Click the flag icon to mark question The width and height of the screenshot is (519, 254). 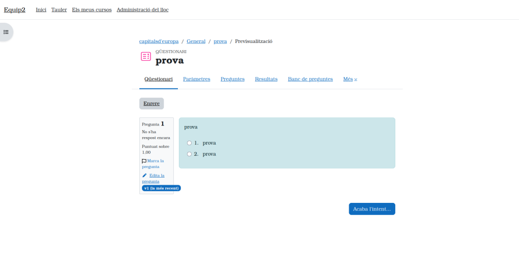click(x=144, y=161)
